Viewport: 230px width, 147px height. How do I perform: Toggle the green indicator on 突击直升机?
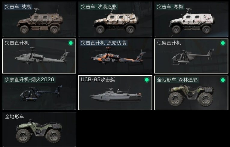[71, 43]
